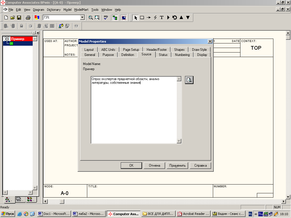Toggle the Model Explorer tree button

coord(115,18)
